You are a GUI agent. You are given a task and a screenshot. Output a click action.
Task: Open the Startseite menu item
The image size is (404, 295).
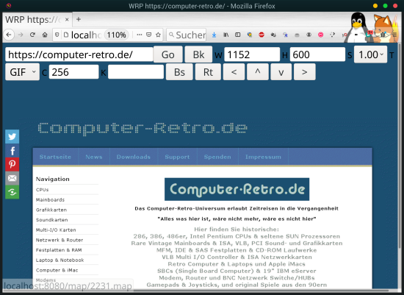[55, 157]
